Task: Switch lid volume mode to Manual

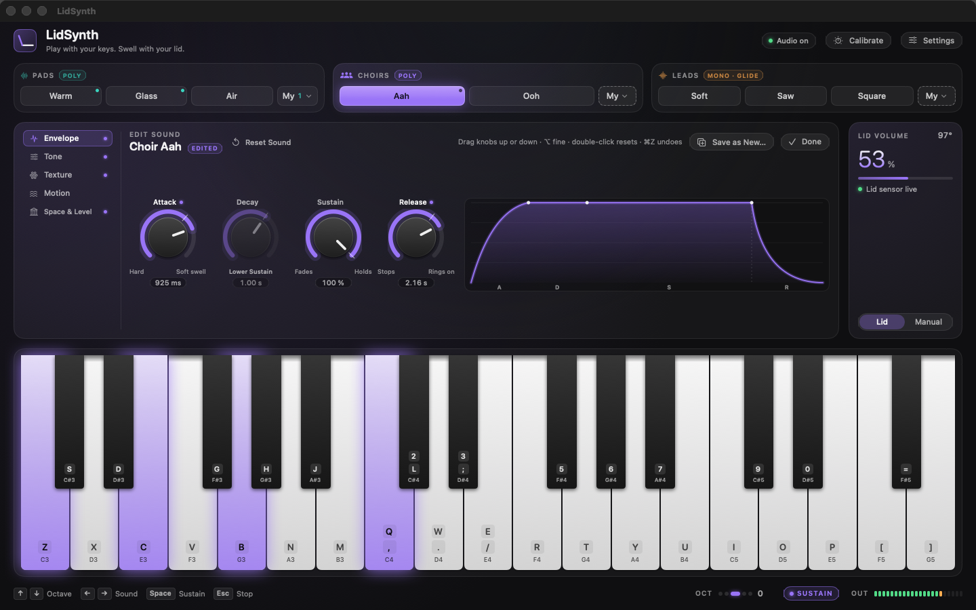Action: click(928, 322)
